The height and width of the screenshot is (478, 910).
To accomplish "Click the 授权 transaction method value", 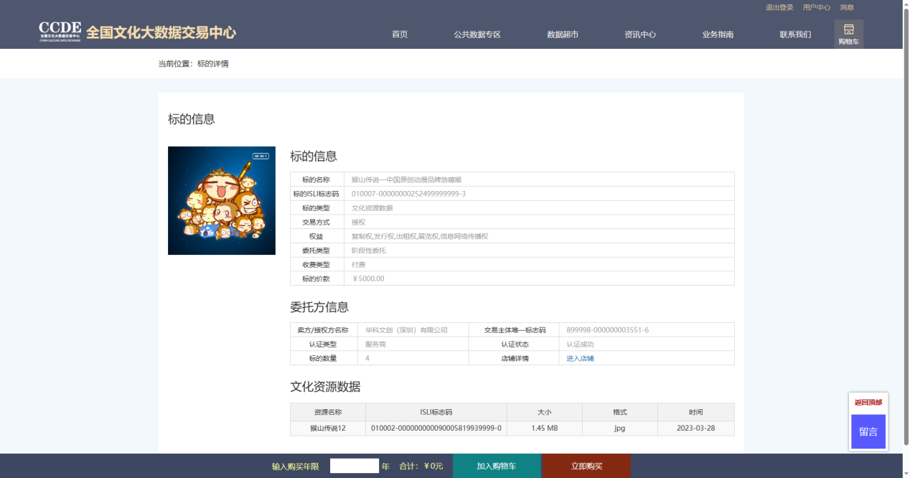I will click(x=358, y=222).
